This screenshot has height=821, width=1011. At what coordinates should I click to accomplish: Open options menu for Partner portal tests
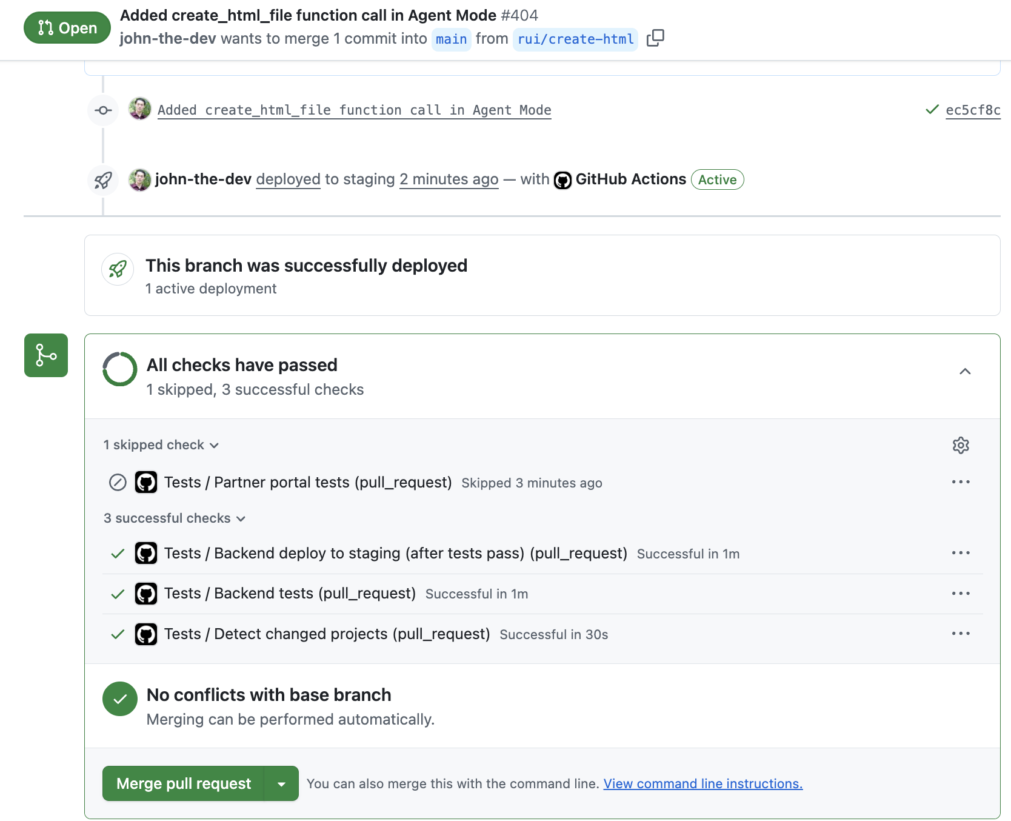(x=961, y=481)
